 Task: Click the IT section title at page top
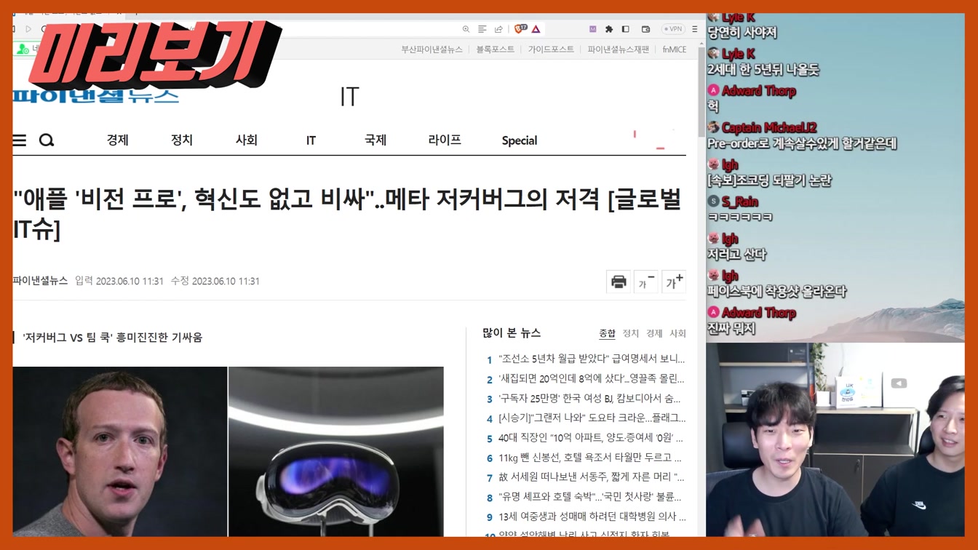(349, 97)
